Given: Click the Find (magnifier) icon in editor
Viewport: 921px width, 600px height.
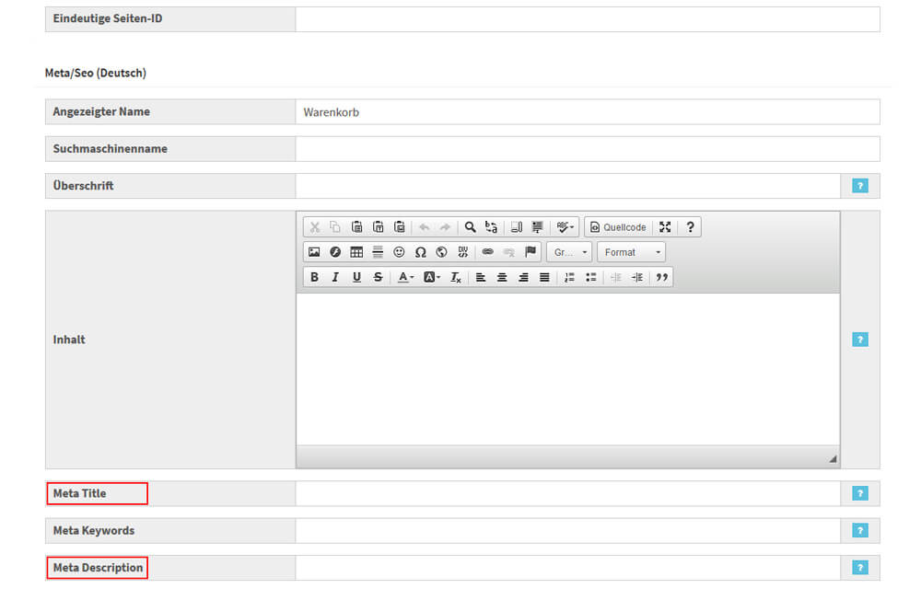Looking at the screenshot, I should (x=470, y=227).
